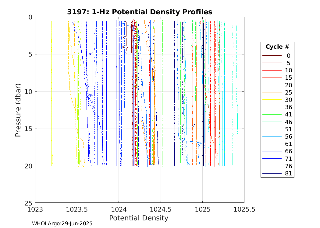Select legend entry for cycle 61
Image resolution: width=320 pixels, height=228 pixels.
tap(277, 144)
